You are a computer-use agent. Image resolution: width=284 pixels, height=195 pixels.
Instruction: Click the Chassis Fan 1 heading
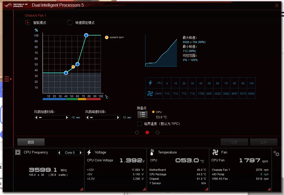click(x=36, y=15)
